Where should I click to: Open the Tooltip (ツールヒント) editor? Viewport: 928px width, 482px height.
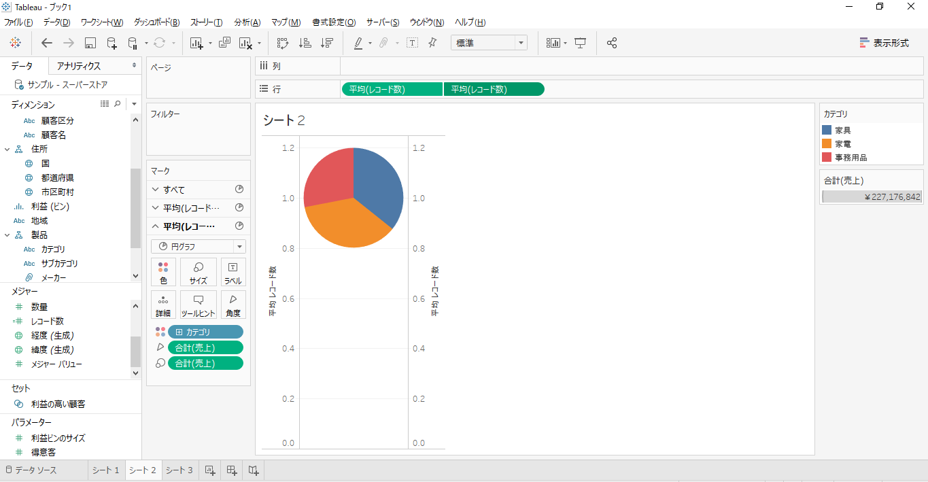tap(198, 304)
